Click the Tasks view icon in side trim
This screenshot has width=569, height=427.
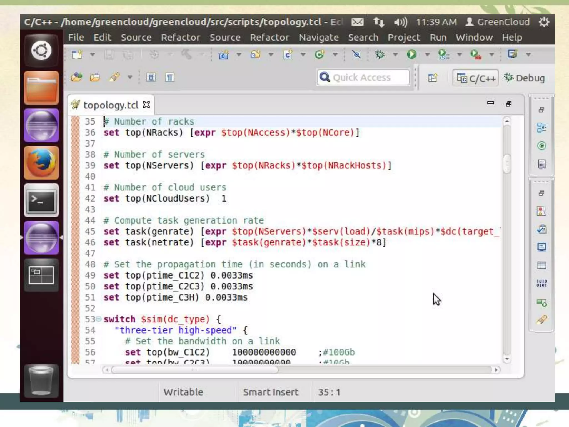point(541,229)
